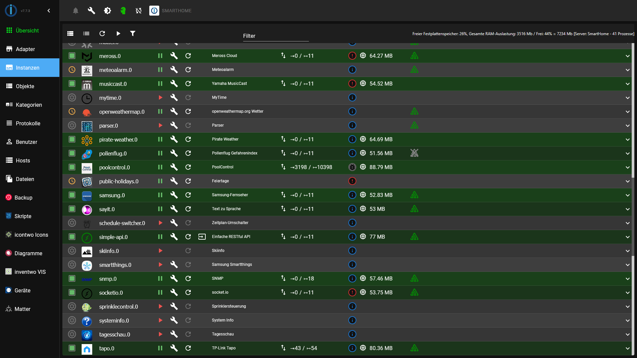637x358 pixels.
Task: Click red warning icon for public-holidays.0
Action: (x=352, y=181)
